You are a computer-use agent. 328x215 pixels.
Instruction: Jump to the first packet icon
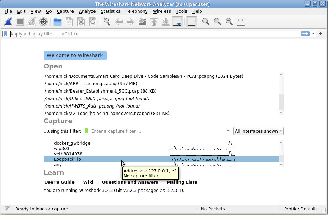pyautogui.click(x=154, y=22)
